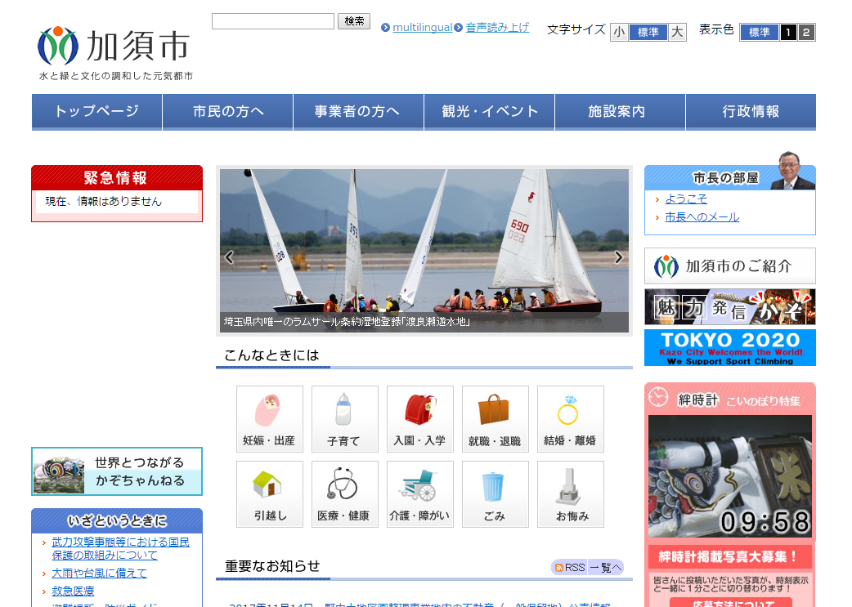
Task: Click the 市長の部屋 header banner
Action: 729,177
